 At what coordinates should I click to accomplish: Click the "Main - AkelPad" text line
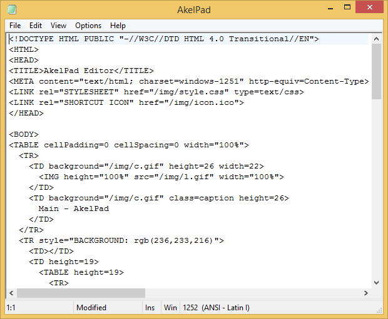tap(74, 209)
